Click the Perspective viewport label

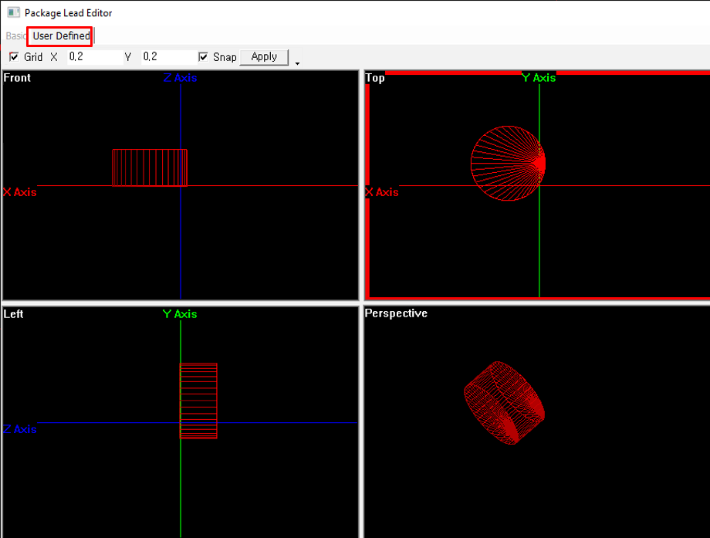coord(396,314)
